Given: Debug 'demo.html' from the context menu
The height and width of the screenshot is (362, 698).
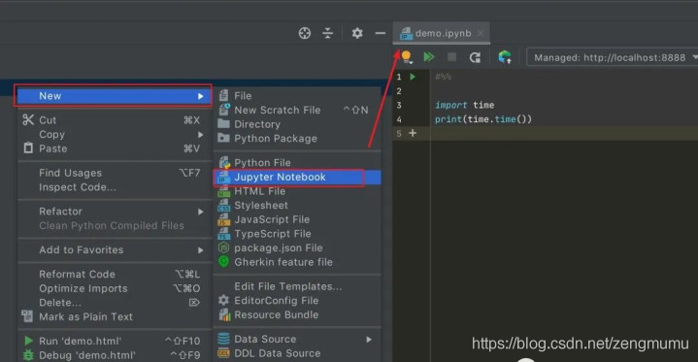Looking at the screenshot, I should point(115,355).
